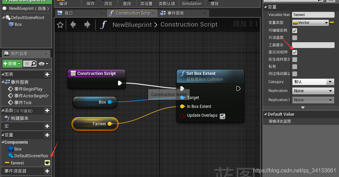The height and width of the screenshot is (177, 339).
Task: Click the magnifier search icon in My Blueprint
Action: pyautogui.click(x=34, y=64)
